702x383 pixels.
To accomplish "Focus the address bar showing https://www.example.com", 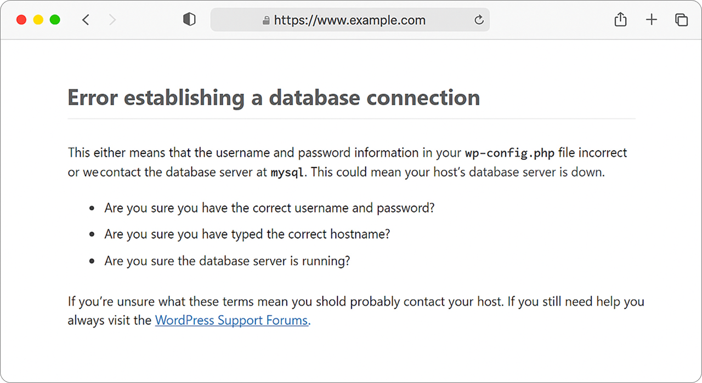I will tap(350, 20).
